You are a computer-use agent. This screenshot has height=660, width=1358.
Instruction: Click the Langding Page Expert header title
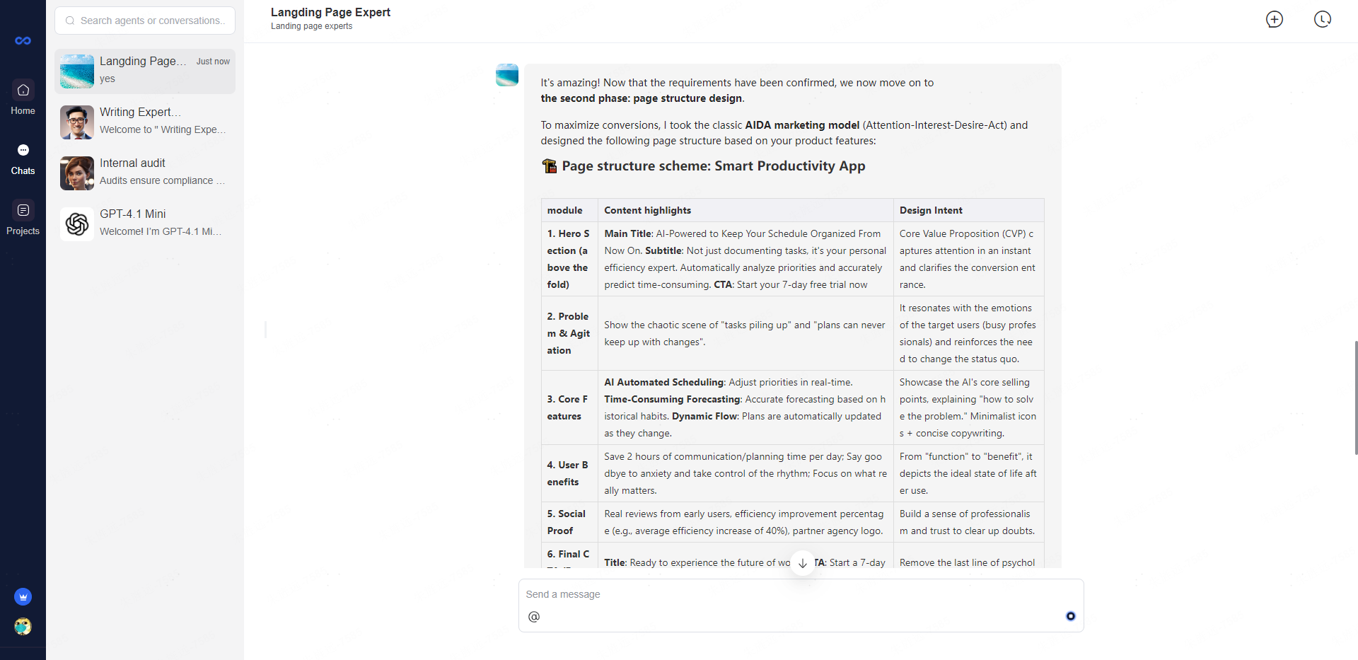point(330,13)
